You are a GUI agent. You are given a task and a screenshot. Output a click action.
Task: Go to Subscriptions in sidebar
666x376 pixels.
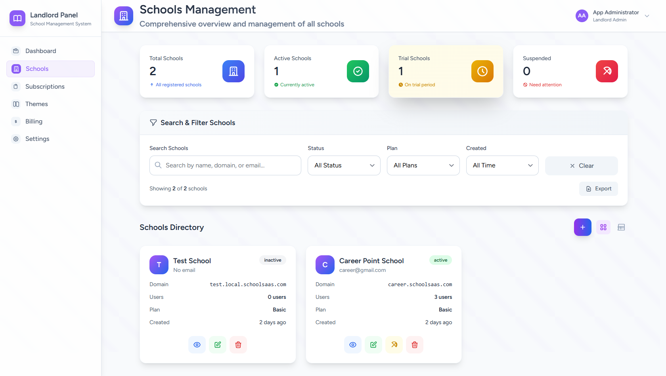pyautogui.click(x=45, y=87)
